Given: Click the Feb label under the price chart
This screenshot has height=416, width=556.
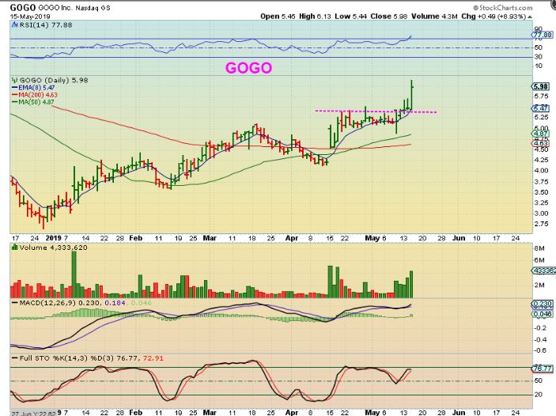Looking at the screenshot, I should 135,238.
